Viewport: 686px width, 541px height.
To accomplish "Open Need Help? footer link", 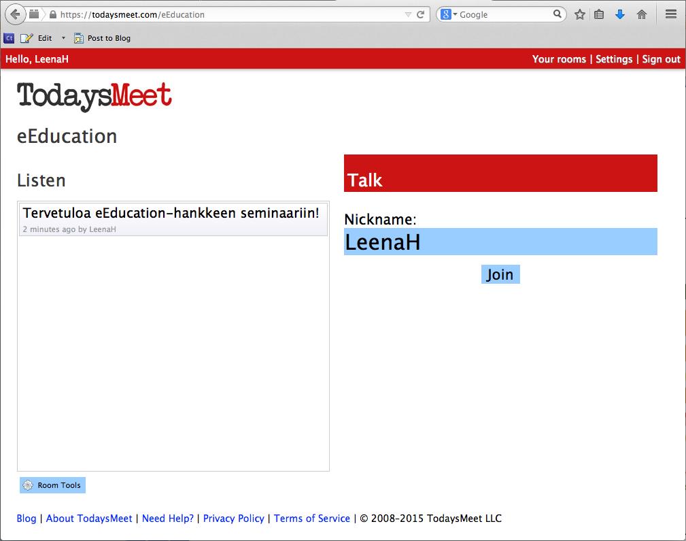I will tap(168, 519).
